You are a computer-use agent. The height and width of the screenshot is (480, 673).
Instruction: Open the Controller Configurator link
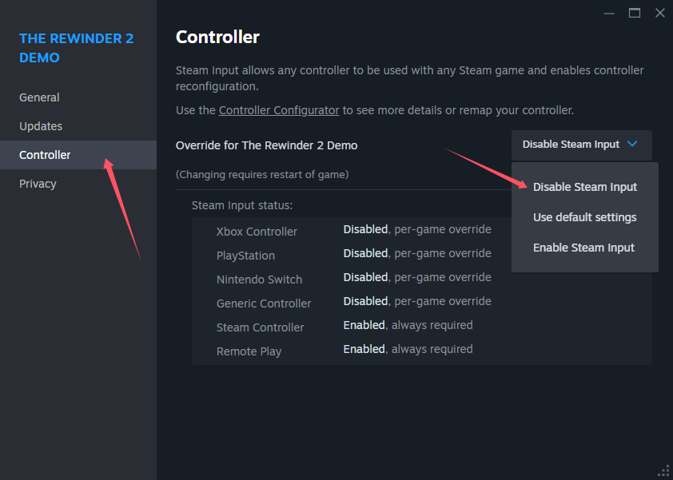coord(279,110)
